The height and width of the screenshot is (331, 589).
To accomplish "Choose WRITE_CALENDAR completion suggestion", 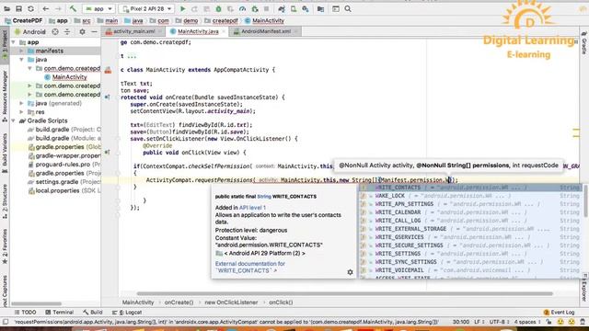I will (x=470, y=212).
